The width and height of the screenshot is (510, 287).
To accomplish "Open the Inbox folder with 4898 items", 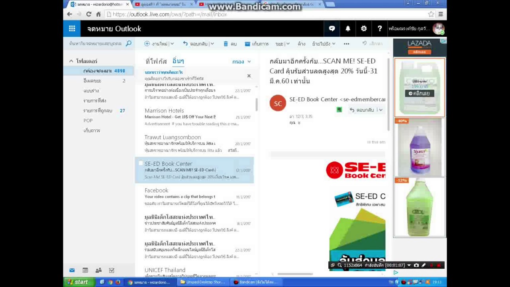I will point(99,71).
